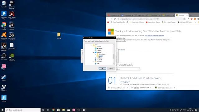Open the OBS Studio desktop shortcut
Viewport: 199px width, 112px height.
click(x=4, y=57)
